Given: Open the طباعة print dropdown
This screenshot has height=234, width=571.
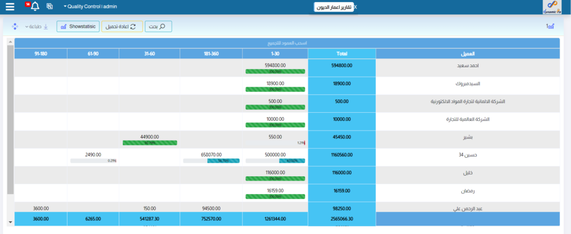Looking at the screenshot, I should [x=36, y=26].
